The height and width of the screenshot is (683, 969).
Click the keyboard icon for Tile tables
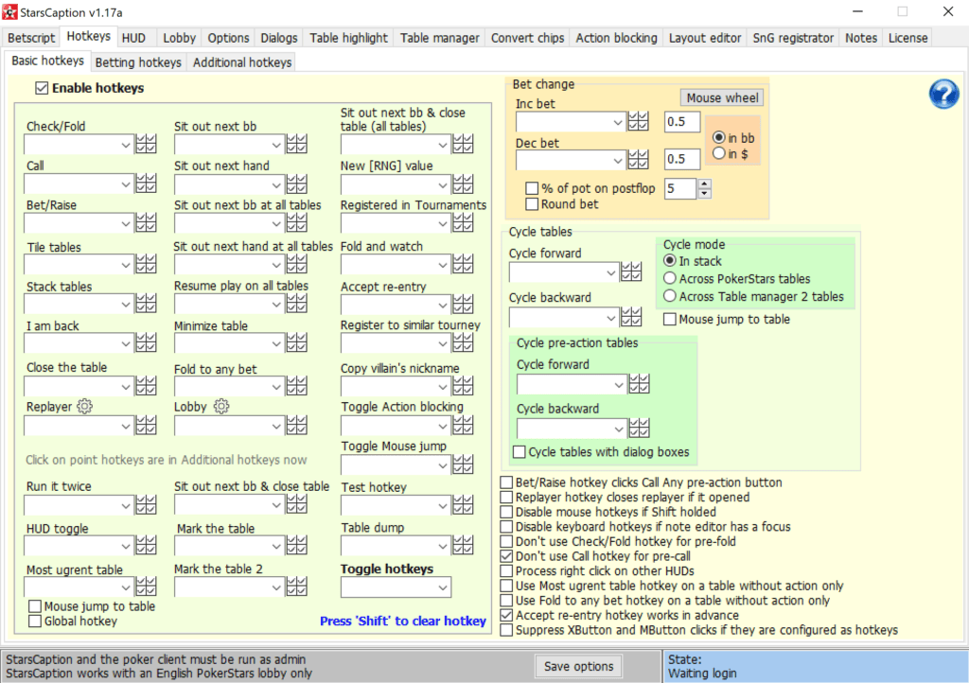point(146,264)
